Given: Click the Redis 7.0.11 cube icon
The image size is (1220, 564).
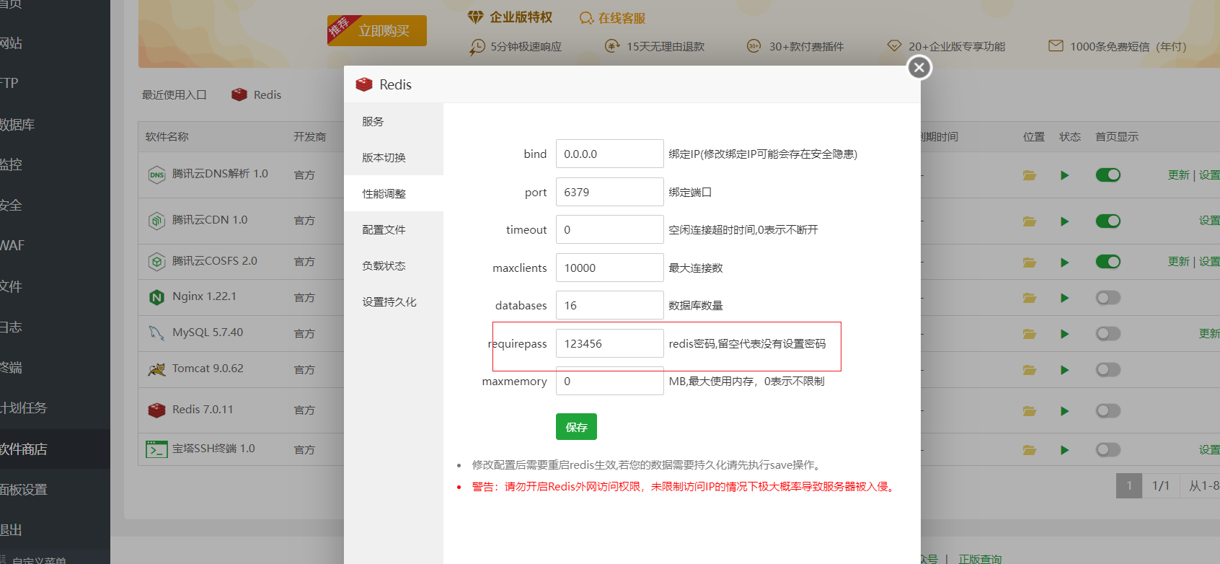Looking at the screenshot, I should point(156,410).
